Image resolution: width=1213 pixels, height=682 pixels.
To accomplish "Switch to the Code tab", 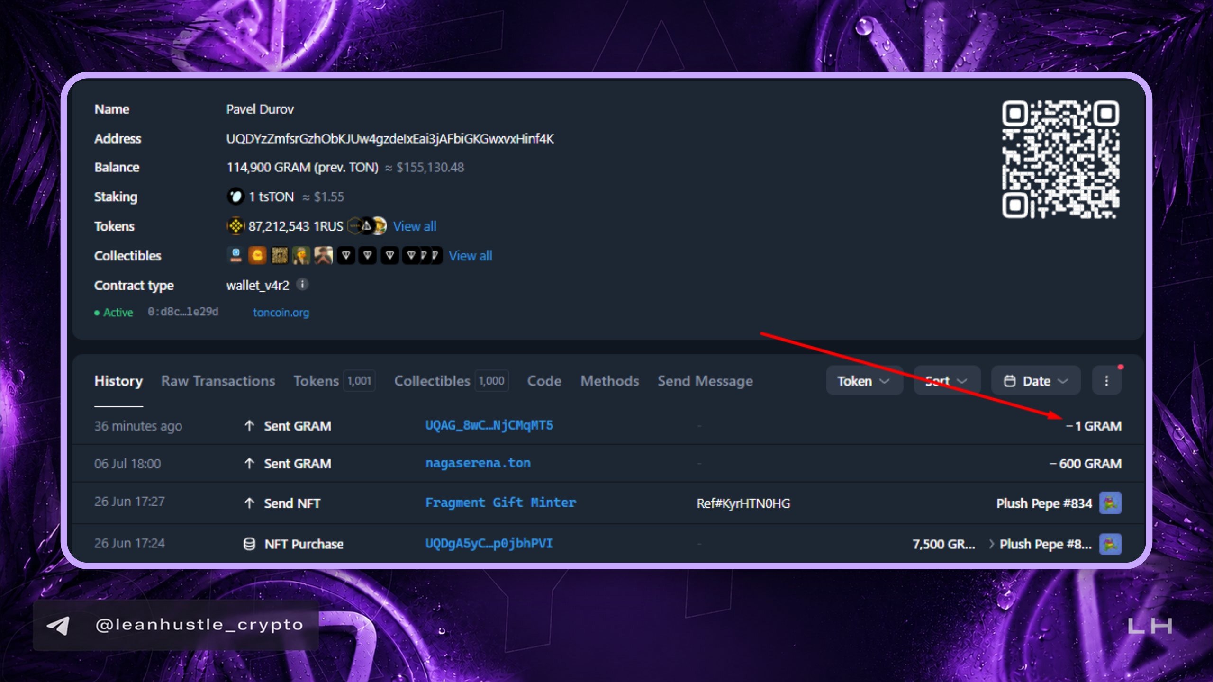I will pyautogui.click(x=544, y=381).
